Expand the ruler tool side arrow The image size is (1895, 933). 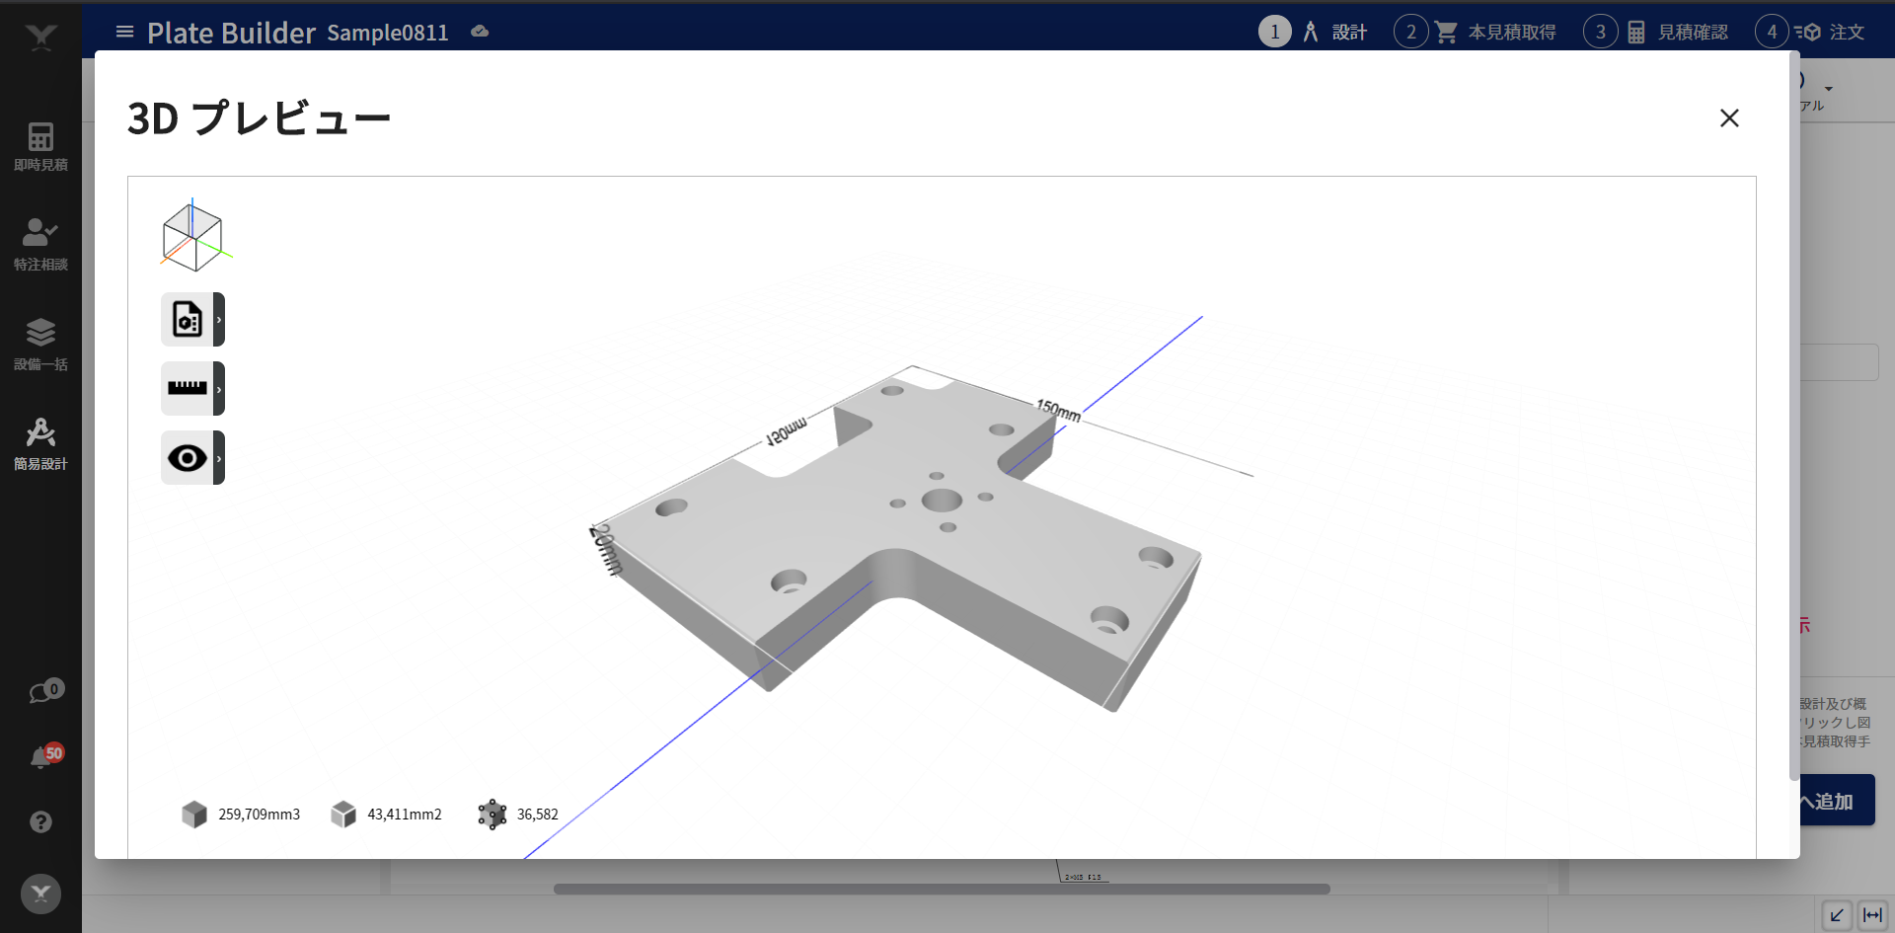[x=219, y=389]
